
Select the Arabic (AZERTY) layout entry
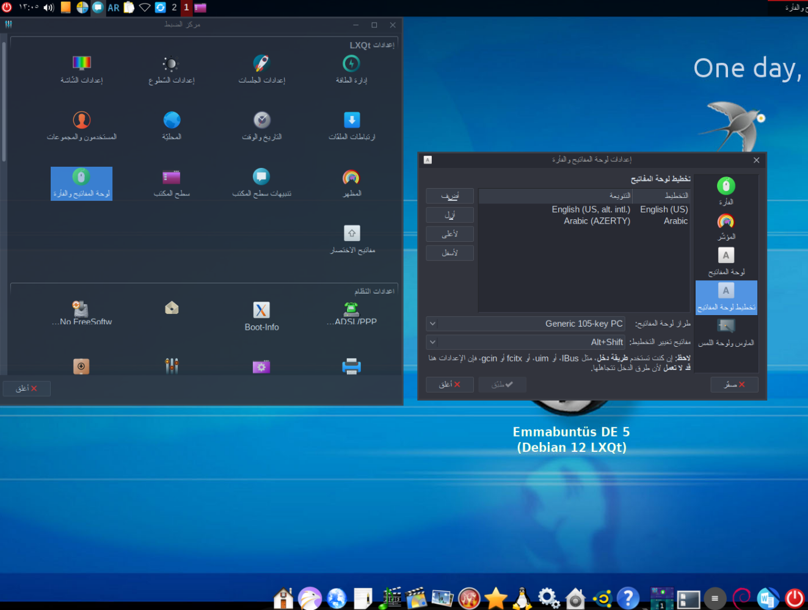[x=597, y=220]
